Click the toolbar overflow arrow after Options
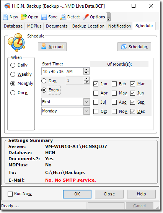163x213 pixels. coord(109,17)
